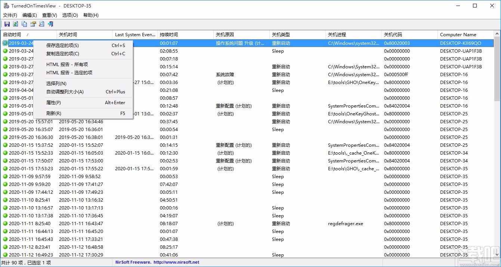The height and width of the screenshot is (267, 501).
Task: Select the Copy toolbar icon
Action: pyautogui.click(x=24, y=24)
